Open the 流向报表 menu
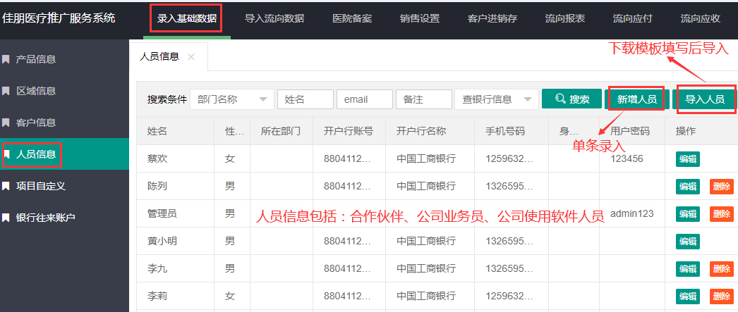 564,18
